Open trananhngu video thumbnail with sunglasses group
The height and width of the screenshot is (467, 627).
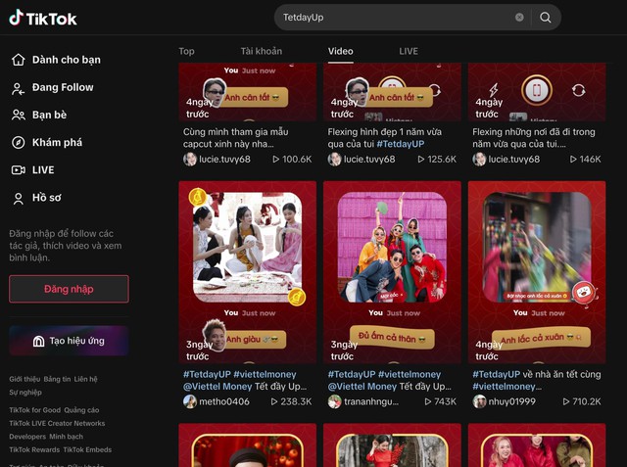coord(392,272)
